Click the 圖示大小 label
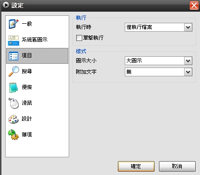200x175 pixels. (x=86, y=61)
